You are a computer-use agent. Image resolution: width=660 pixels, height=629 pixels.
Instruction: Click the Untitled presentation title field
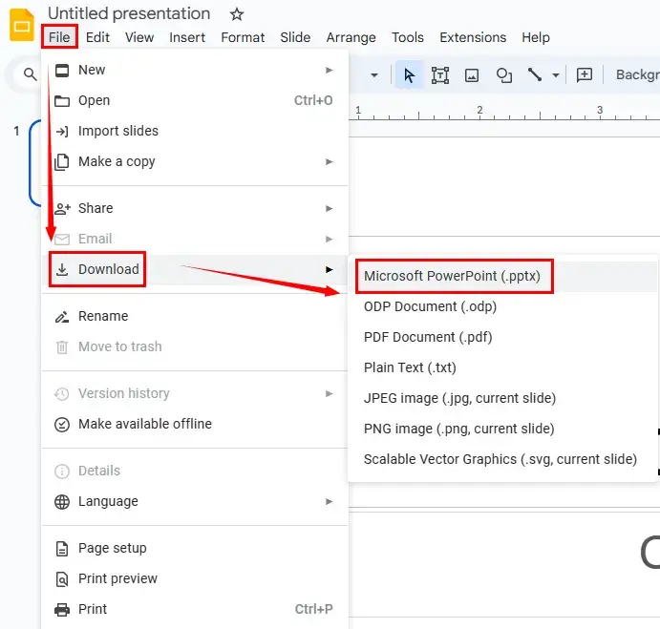coord(129,13)
